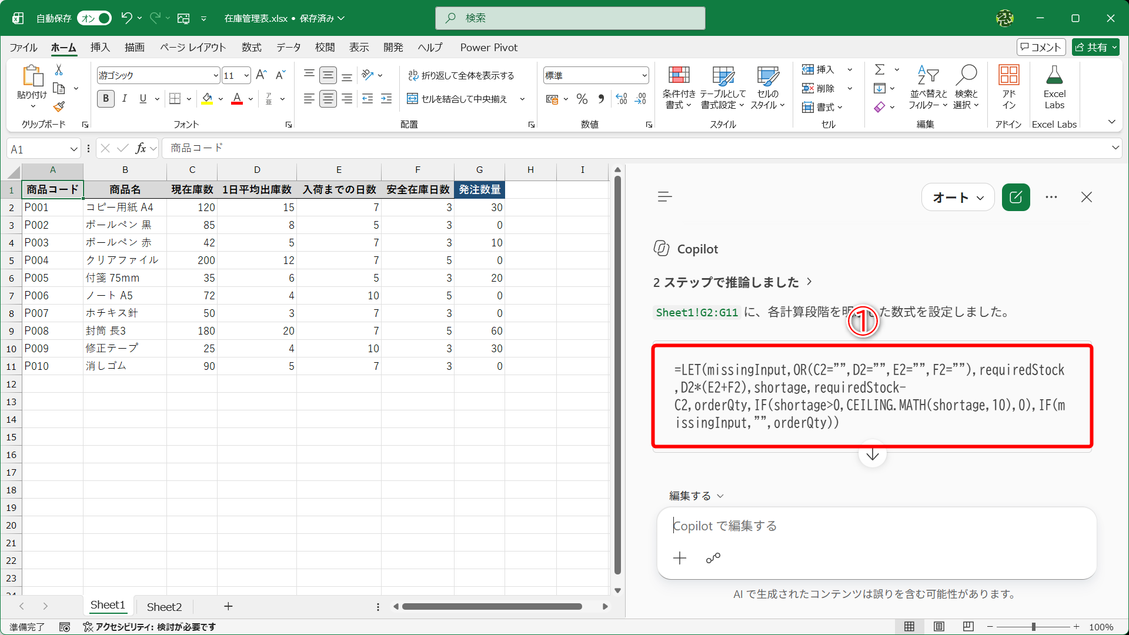
Task: Expand the Name Box dropdown
Action: click(74, 149)
